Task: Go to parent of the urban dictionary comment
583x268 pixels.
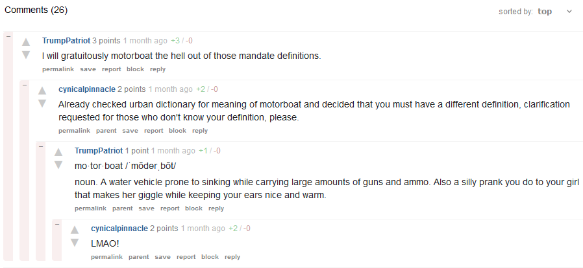Action: 106,131
